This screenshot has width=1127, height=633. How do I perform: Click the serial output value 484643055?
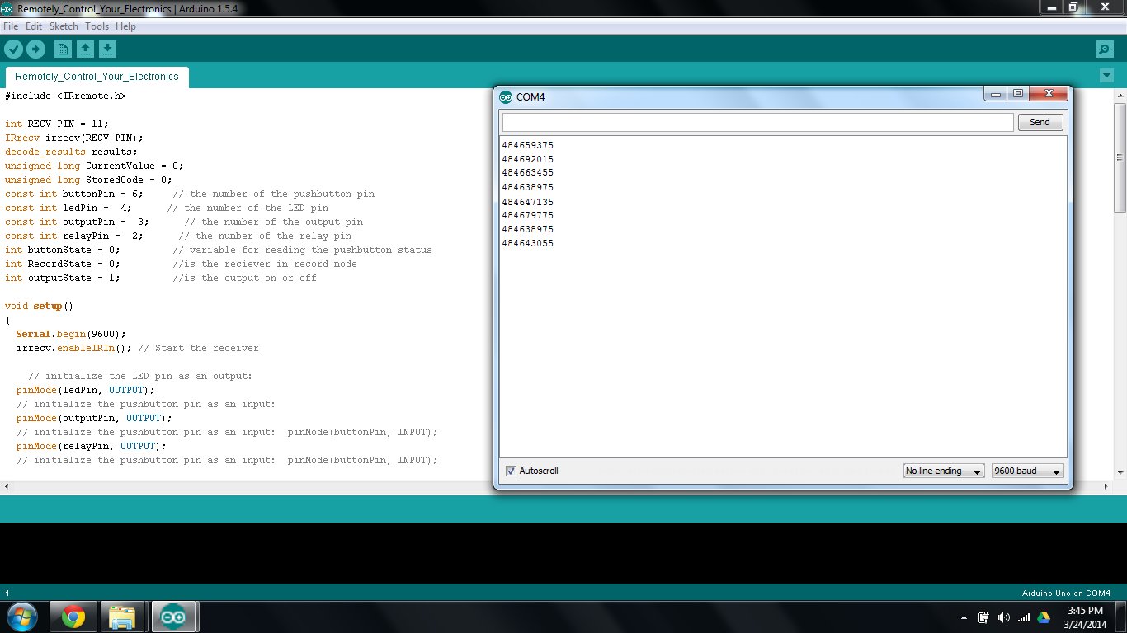[x=527, y=244]
